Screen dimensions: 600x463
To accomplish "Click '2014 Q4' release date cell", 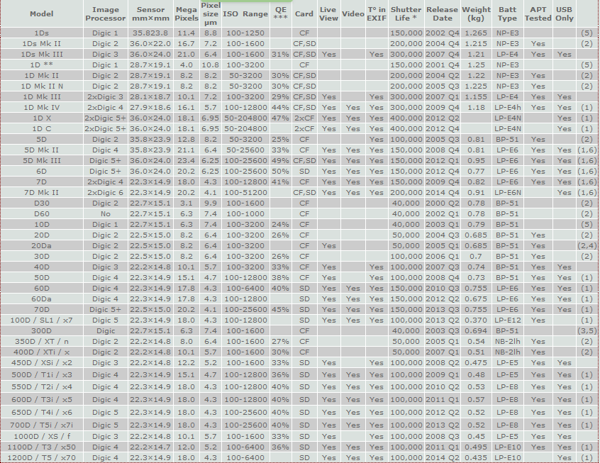I will pos(442,192).
